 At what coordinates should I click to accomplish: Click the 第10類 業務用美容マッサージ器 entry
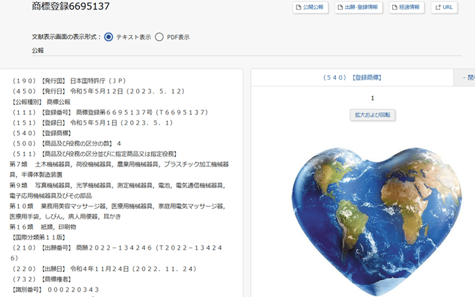point(117,211)
